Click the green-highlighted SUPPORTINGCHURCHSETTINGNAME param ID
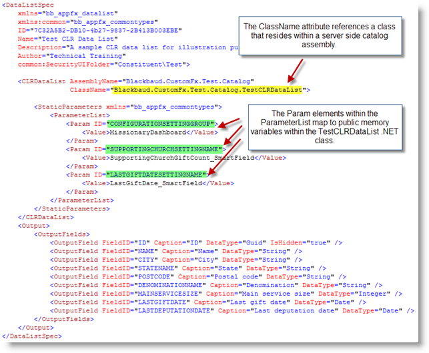This screenshot has width=429, height=353. click(163, 149)
